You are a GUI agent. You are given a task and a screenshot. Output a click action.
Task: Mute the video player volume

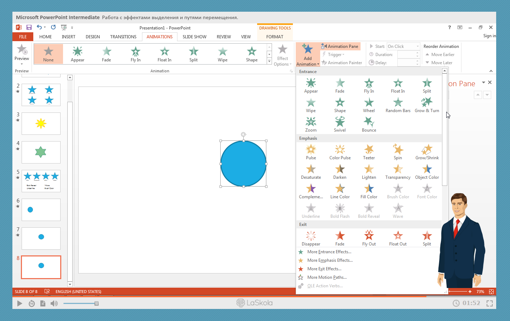click(x=54, y=303)
